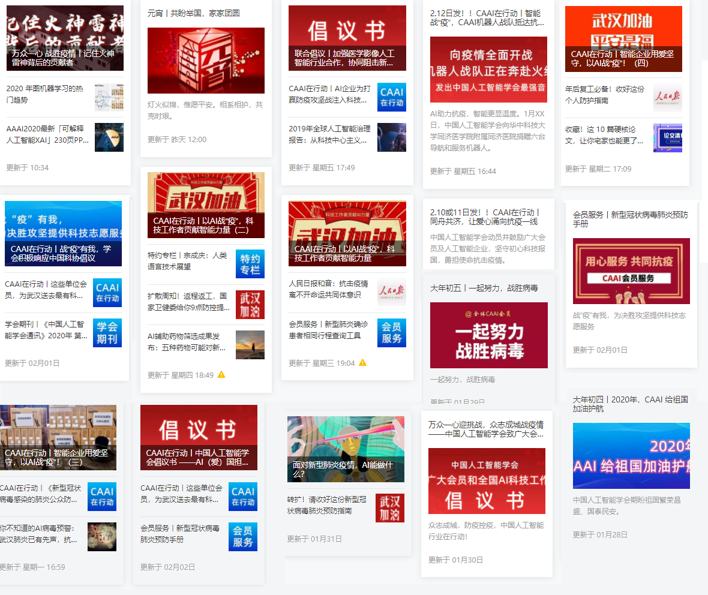Screen dimensions: 708x595
Task: Open the 特约专栏 blue icon
Action: [x=250, y=264]
